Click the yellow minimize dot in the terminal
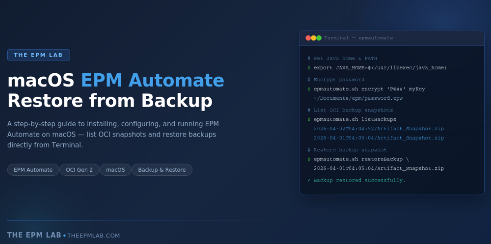This screenshot has height=244, width=491. pos(314,38)
